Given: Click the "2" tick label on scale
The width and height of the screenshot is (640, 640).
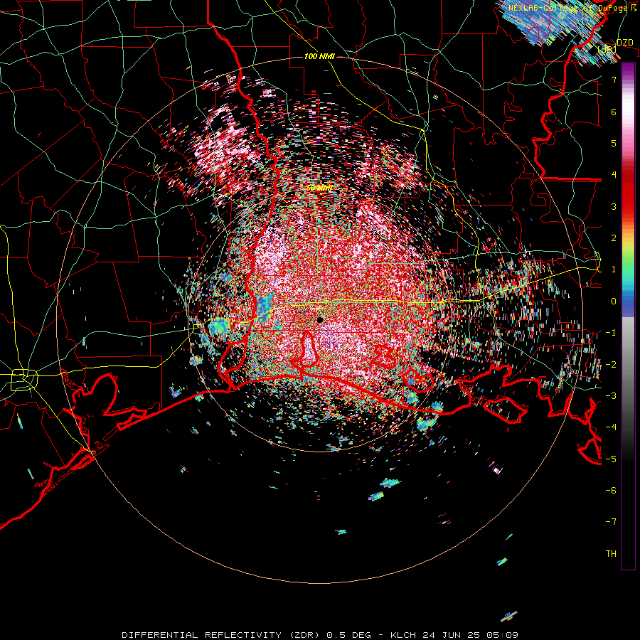Looking at the screenshot, I should (614, 238).
